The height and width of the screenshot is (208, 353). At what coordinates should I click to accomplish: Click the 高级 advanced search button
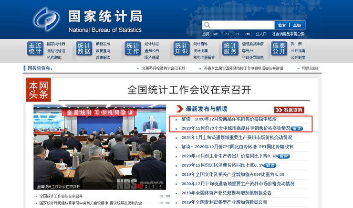pos(297,25)
